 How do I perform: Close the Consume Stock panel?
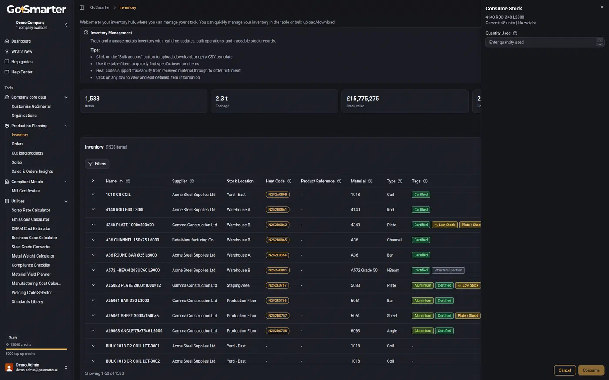[x=602, y=7]
